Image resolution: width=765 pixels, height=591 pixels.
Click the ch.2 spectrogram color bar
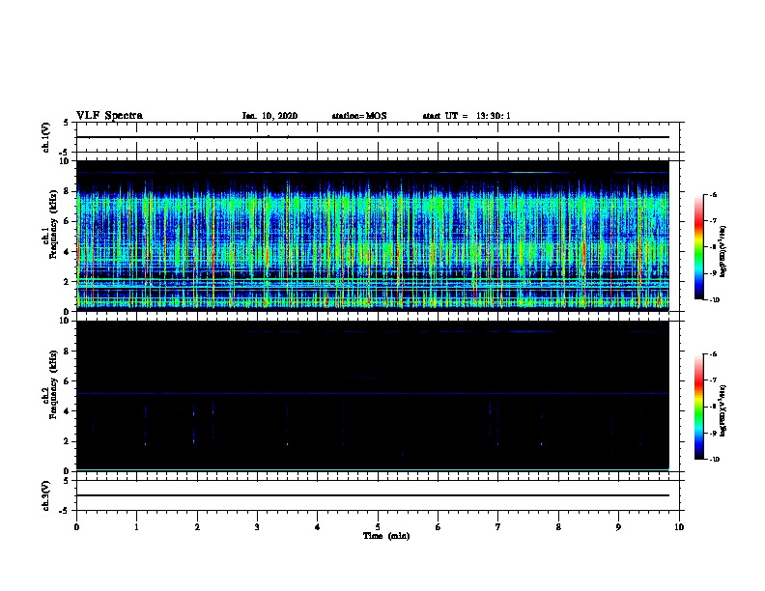click(x=699, y=407)
